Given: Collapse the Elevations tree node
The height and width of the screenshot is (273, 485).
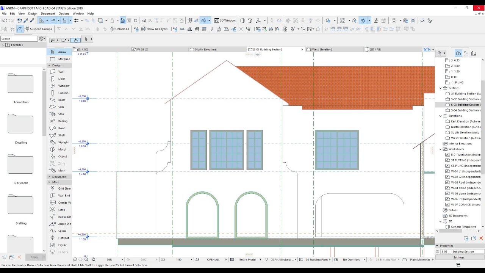Looking at the screenshot, I should click(441, 116).
